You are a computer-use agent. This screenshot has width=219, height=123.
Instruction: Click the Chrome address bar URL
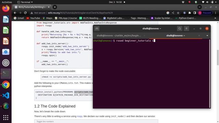pyautogui.click(x=80, y=13)
